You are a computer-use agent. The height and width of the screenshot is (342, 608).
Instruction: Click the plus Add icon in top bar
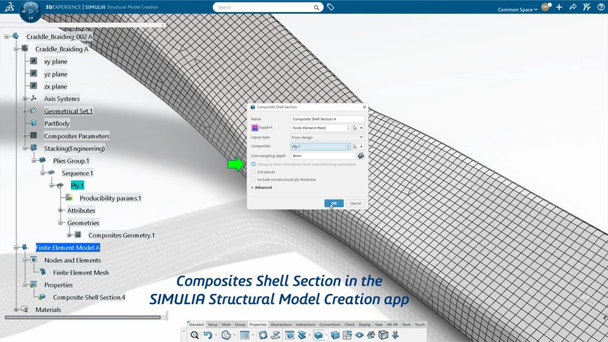559,7
